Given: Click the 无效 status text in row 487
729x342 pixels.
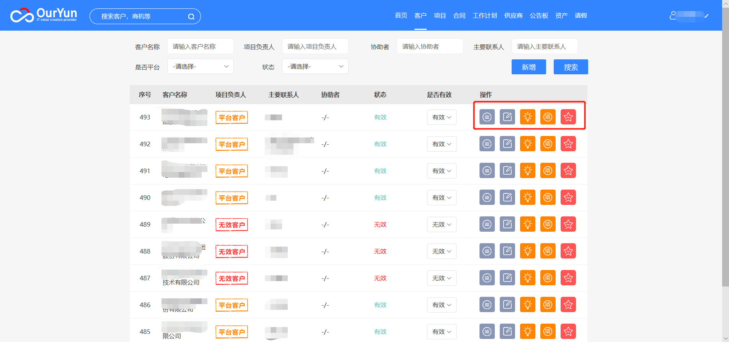Looking at the screenshot, I should pyautogui.click(x=380, y=278).
